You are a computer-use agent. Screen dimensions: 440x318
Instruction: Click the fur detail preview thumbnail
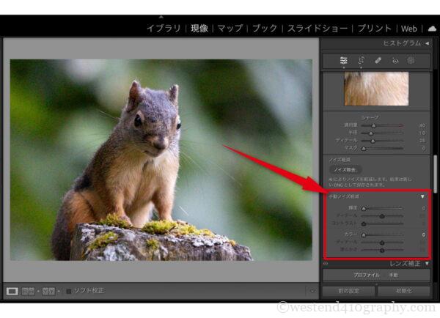click(376, 89)
